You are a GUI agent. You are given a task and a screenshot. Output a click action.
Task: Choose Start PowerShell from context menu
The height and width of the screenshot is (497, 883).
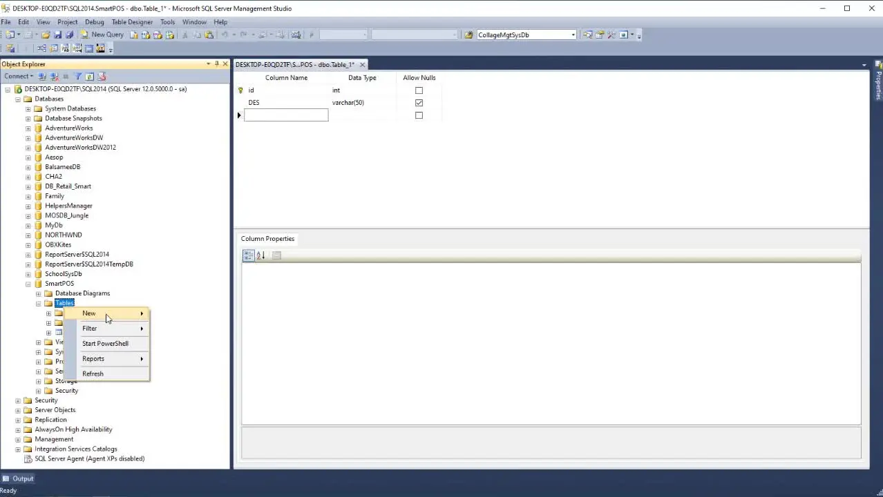coord(108,344)
